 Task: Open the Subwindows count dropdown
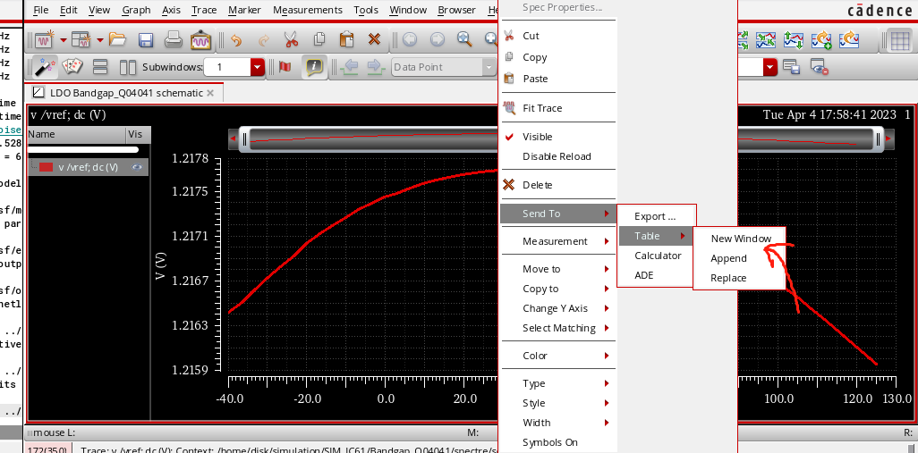coord(258,67)
